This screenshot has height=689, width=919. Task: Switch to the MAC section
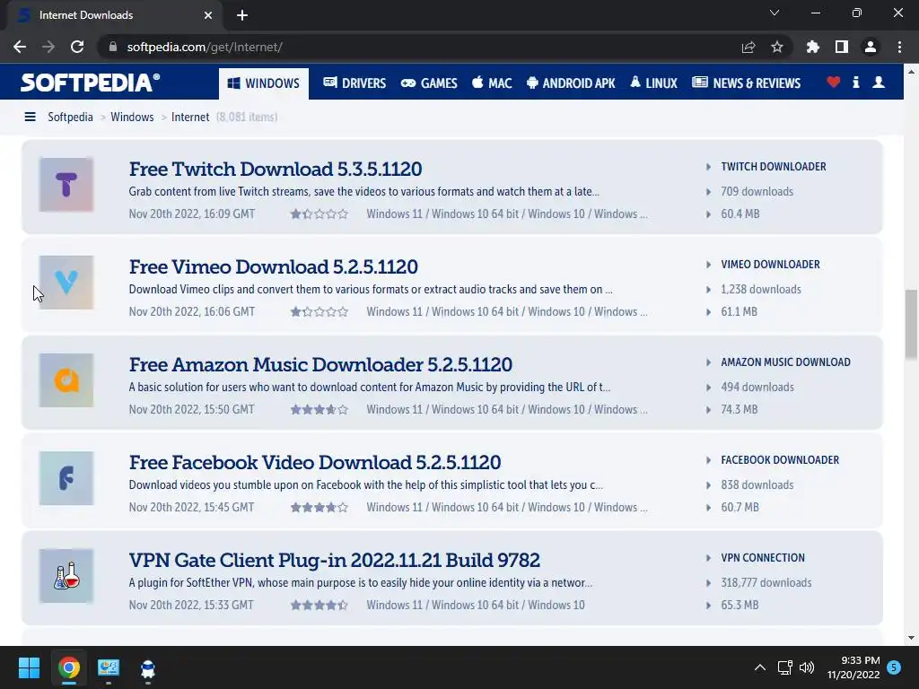tap(492, 83)
